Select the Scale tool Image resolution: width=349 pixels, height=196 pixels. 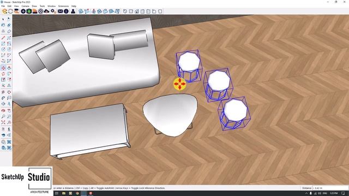click(x=3, y=79)
